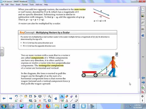Open Attachments paperclip tab
Screen dimensions: 146x109
143,22
